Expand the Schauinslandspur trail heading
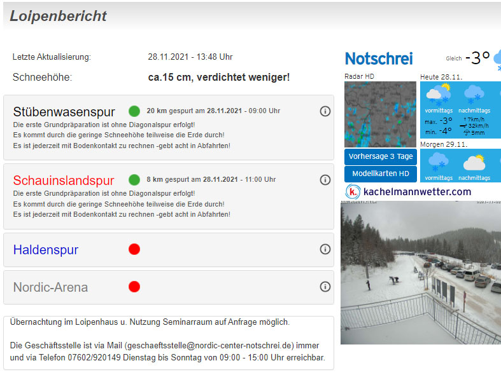Image resolution: width=501 pixels, height=375 pixels. [x=64, y=181]
